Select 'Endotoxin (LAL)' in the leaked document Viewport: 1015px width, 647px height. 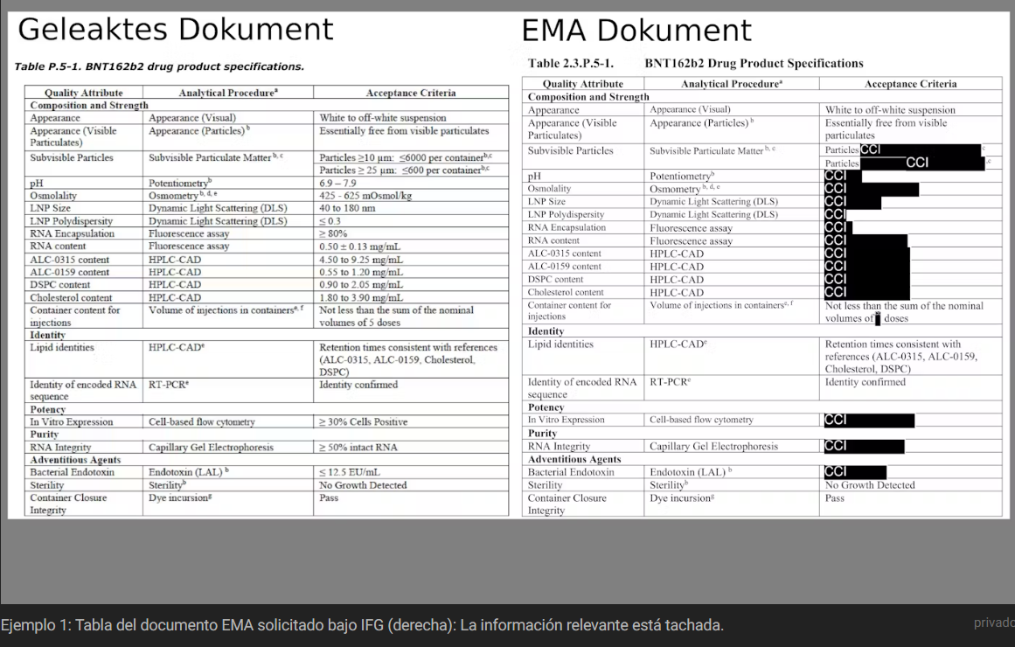(x=186, y=472)
